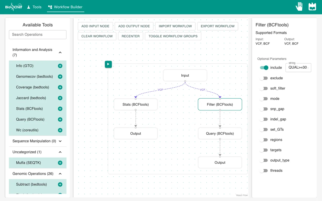Enable the snp_gap toggle

coord(264,109)
